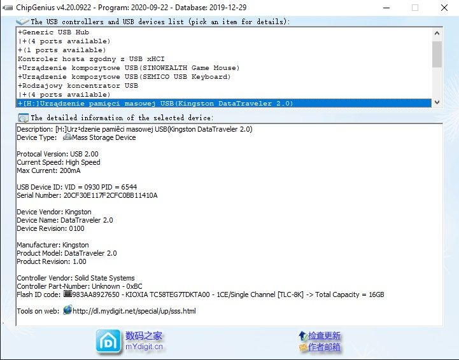Click the Device Revision: 0100 line
This screenshot has height=360, width=459.
[50, 228]
